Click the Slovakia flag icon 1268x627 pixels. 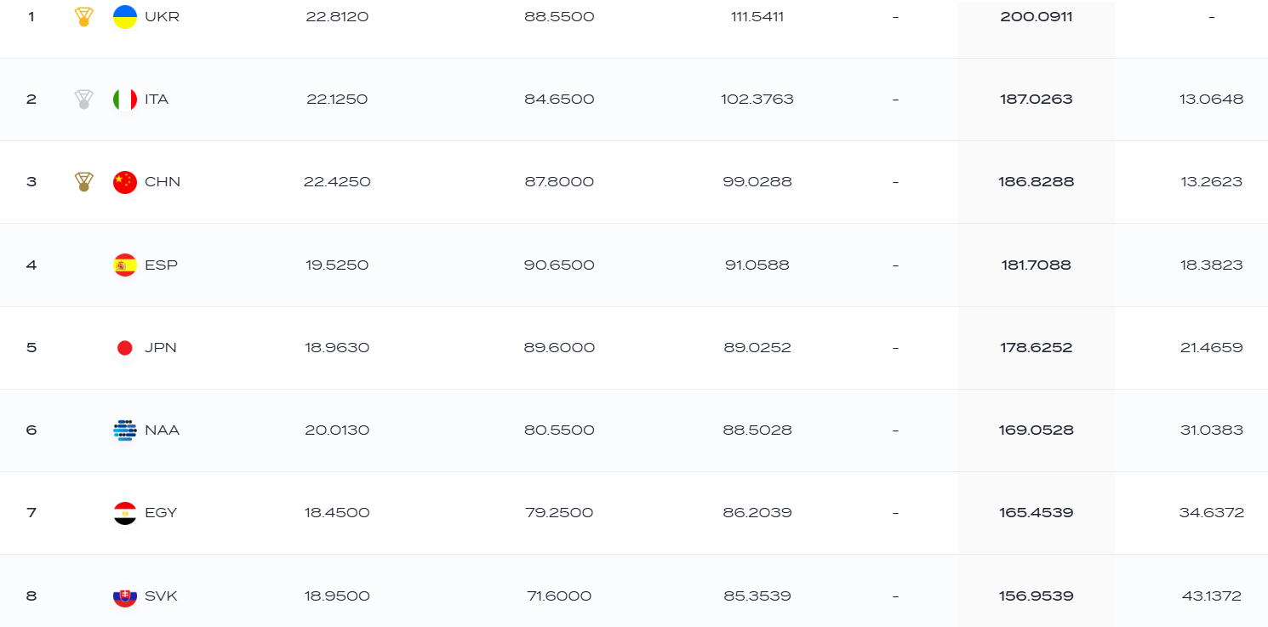(125, 596)
